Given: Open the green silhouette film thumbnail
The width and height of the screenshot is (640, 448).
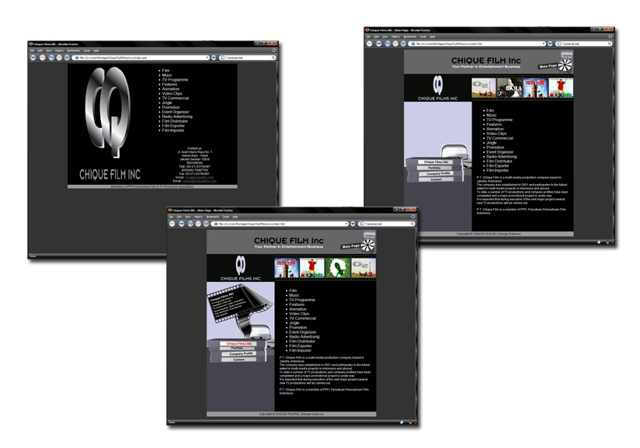Looking at the screenshot, I should pyautogui.click(x=338, y=268).
